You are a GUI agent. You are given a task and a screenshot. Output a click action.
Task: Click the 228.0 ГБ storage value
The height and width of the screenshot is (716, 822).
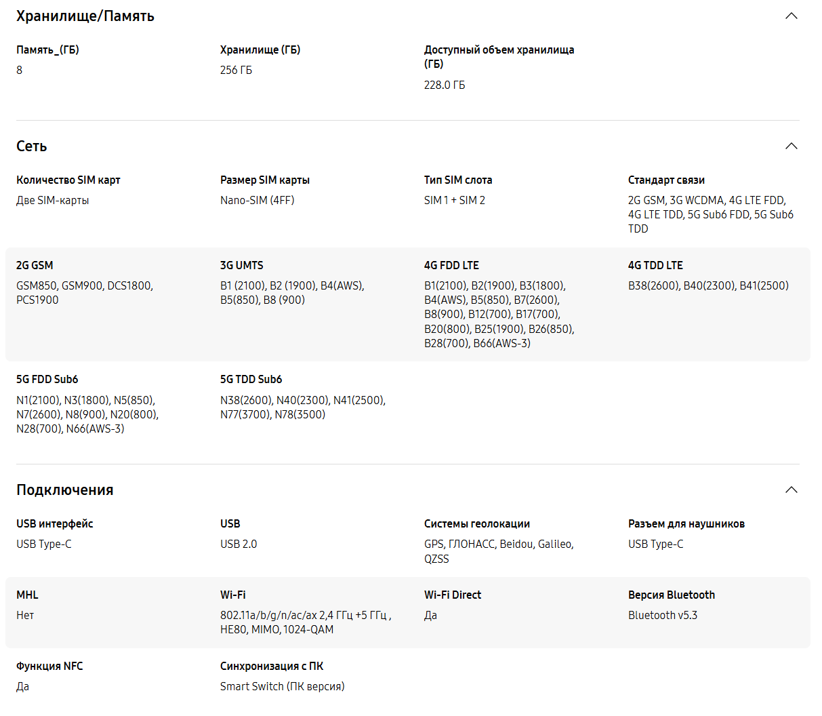click(x=445, y=85)
